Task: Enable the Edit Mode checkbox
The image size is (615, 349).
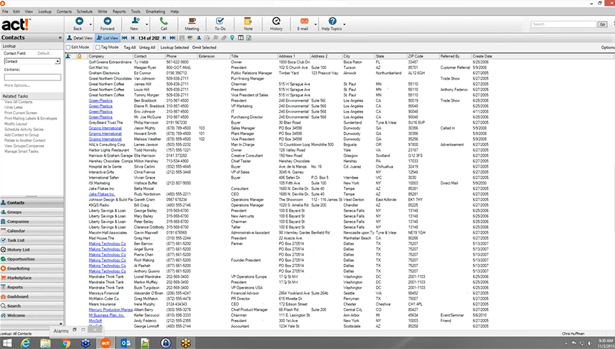Action: 69,47
